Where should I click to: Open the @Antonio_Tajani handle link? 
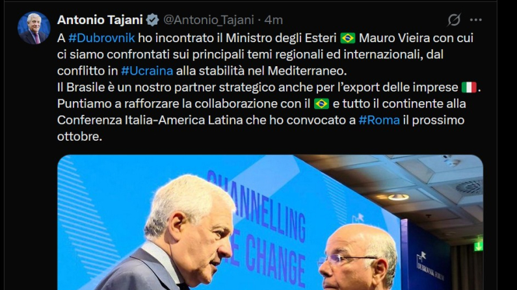(x=209, y=20)
